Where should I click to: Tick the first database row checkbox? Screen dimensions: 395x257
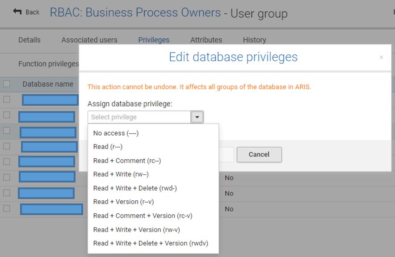coord(7,99)
